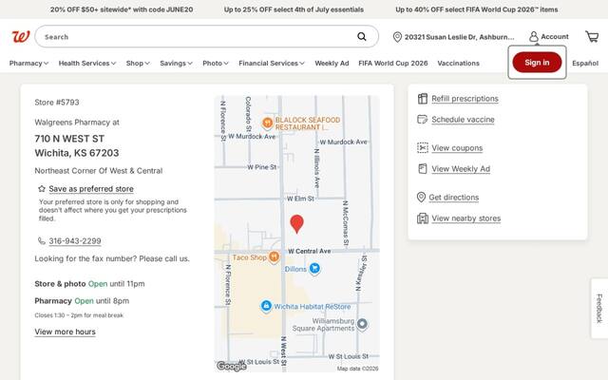Click the Schedule vaccine icon
Screen dimensions: 608x380
tap(422, 119)
